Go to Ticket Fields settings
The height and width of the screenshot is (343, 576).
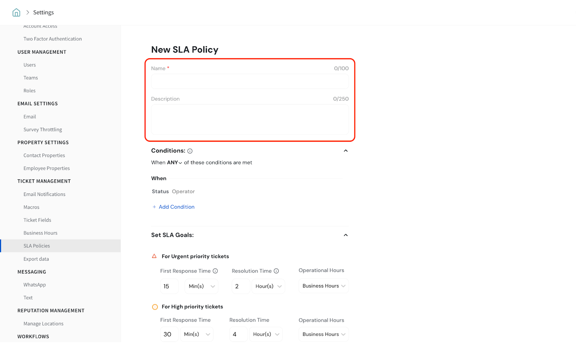click(x=37, y=220)
